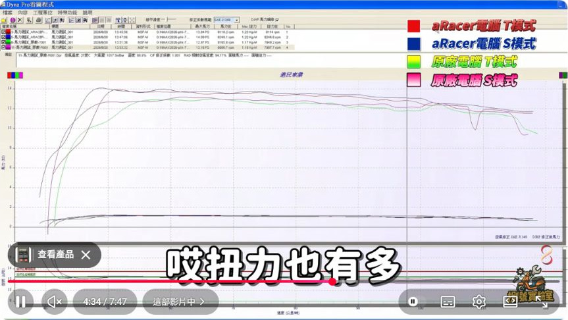
Task: Toggle the DJHP 馬力曲線 checkbox
Action: (277, 20)
